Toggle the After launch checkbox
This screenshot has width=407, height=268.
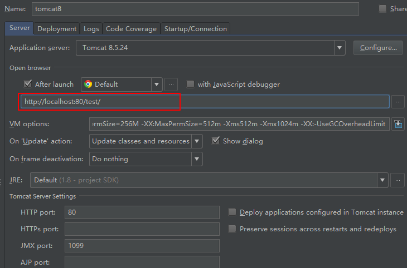[x=28, y=84]
